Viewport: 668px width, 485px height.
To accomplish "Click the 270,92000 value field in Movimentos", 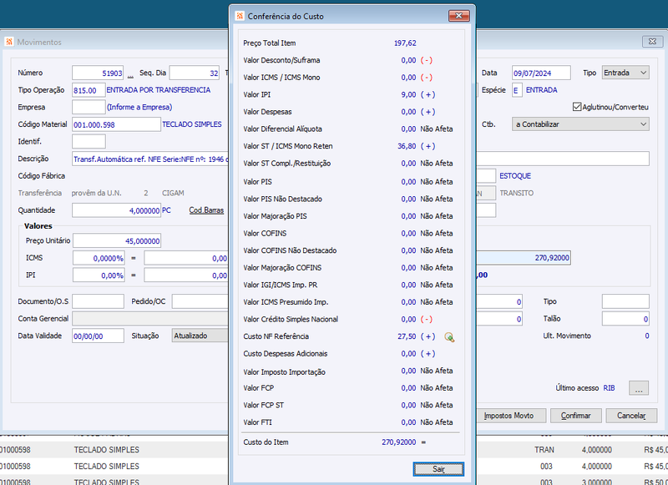I will (x=524, y=258).
